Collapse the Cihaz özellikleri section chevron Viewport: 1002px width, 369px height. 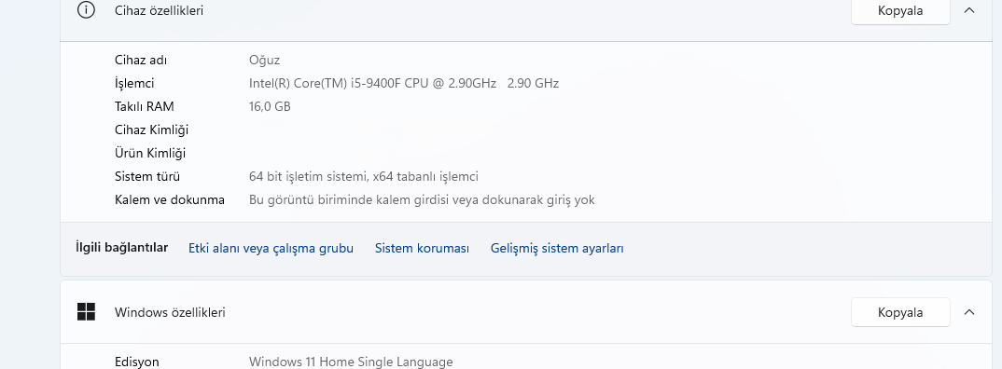pos(968,10)
